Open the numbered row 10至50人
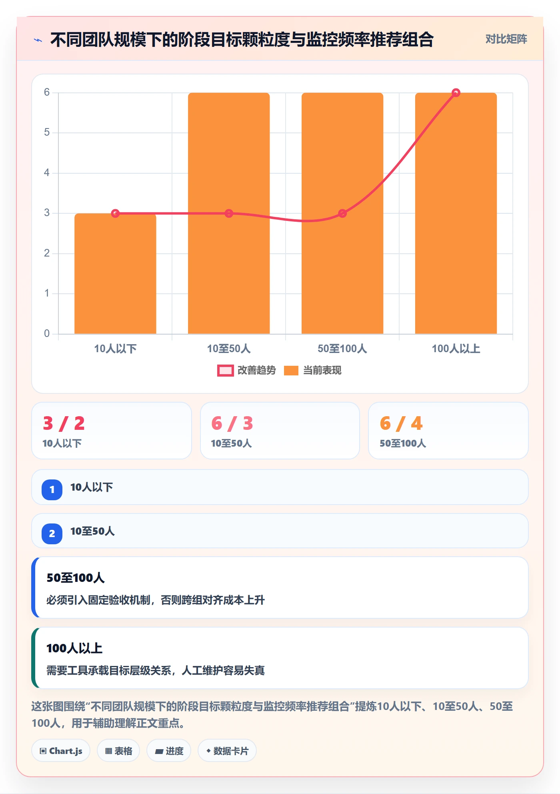The image size is (560, 794). 280,531
